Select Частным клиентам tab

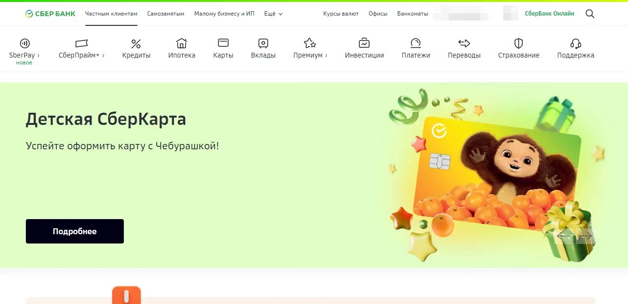[111, 14]
